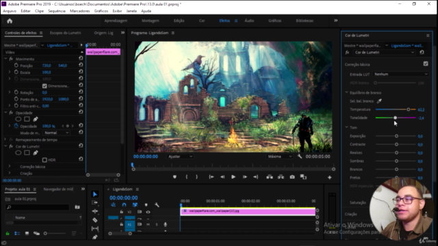Screen dimensions: 438x246
Task: Open timeline display settings wrench
Action: (157, 205)
